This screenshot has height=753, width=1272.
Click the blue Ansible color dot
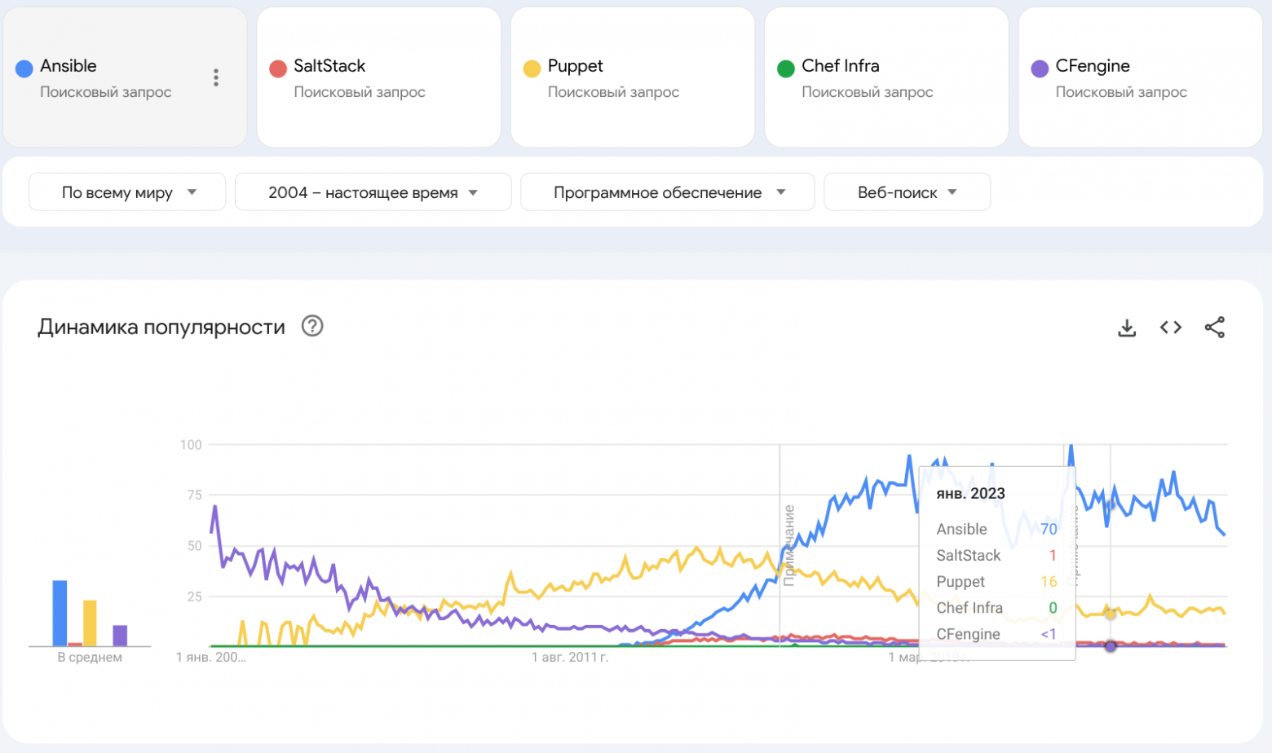(24, 68)
